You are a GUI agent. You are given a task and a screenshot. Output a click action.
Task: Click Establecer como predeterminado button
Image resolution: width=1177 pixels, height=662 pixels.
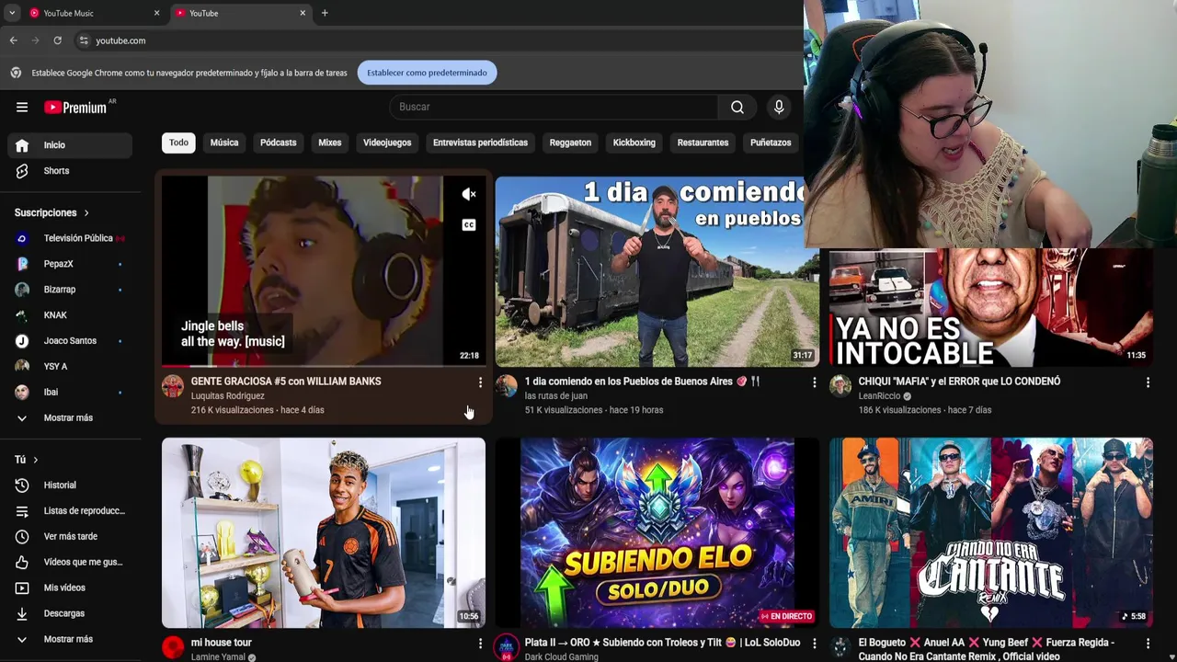pos(427,73)
